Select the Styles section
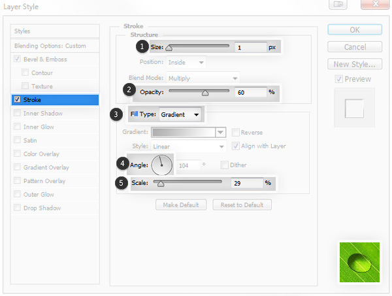 click(55, 31)
